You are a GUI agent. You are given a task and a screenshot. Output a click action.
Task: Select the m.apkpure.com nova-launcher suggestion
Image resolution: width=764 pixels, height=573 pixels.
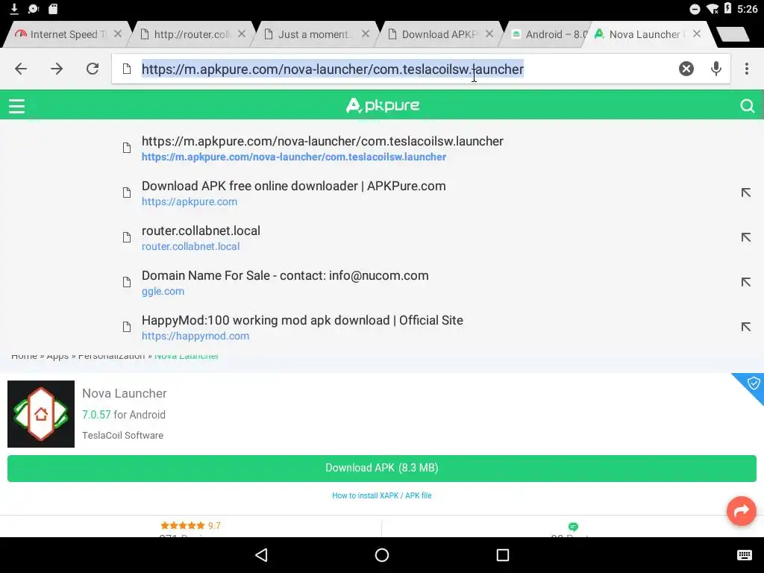pos(382,148)
